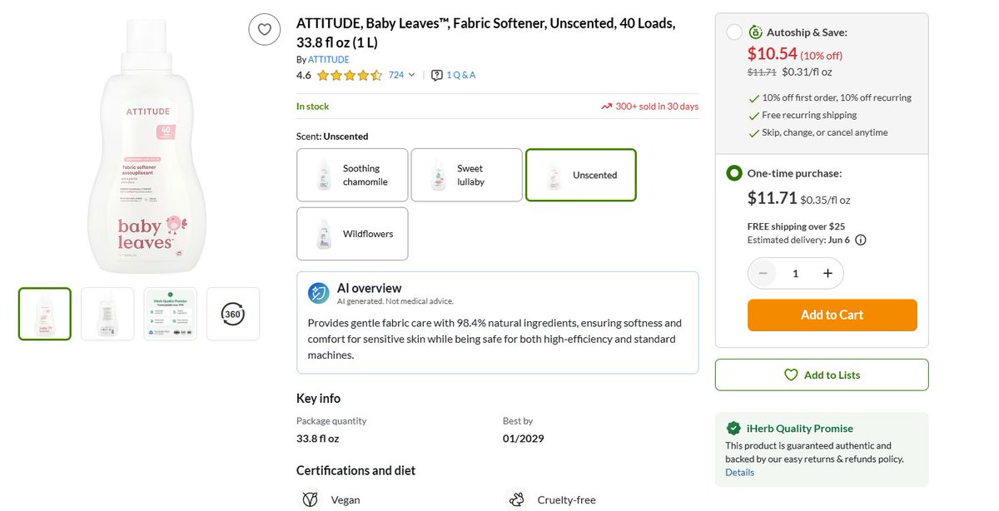
Task: Add product to wishlist with heart icon
Action: pyautogui.click(x=264, y=30)
